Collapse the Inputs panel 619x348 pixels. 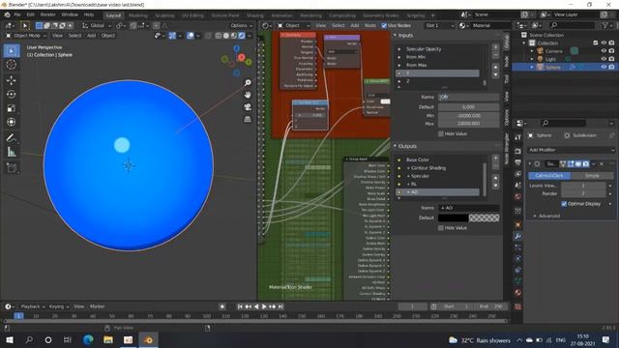pos(395,36)
